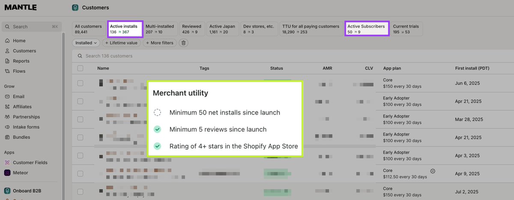Click the Customer Fields app icon
514x200 pixels.
point(7,163)
